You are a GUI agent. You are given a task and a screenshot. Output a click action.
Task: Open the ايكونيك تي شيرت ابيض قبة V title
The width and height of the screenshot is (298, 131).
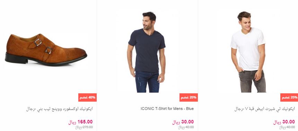pos(264,109)
